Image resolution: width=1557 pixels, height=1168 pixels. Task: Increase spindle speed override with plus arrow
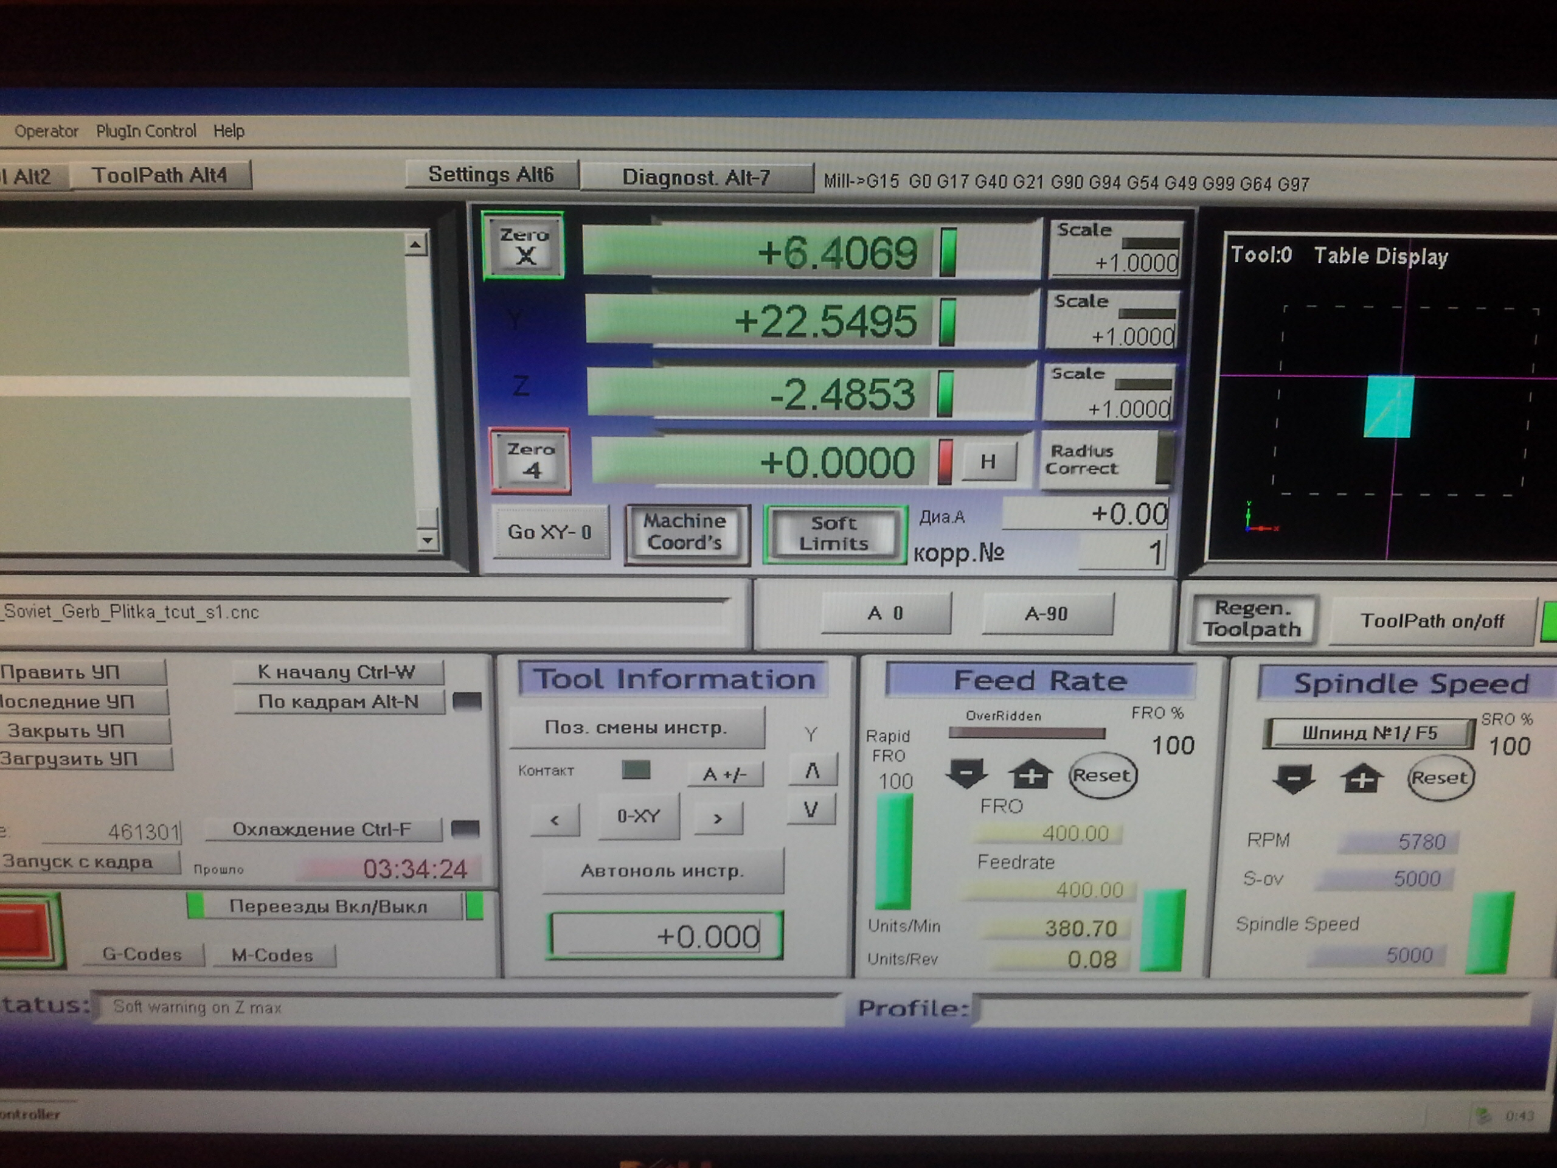click(1361, 779)
